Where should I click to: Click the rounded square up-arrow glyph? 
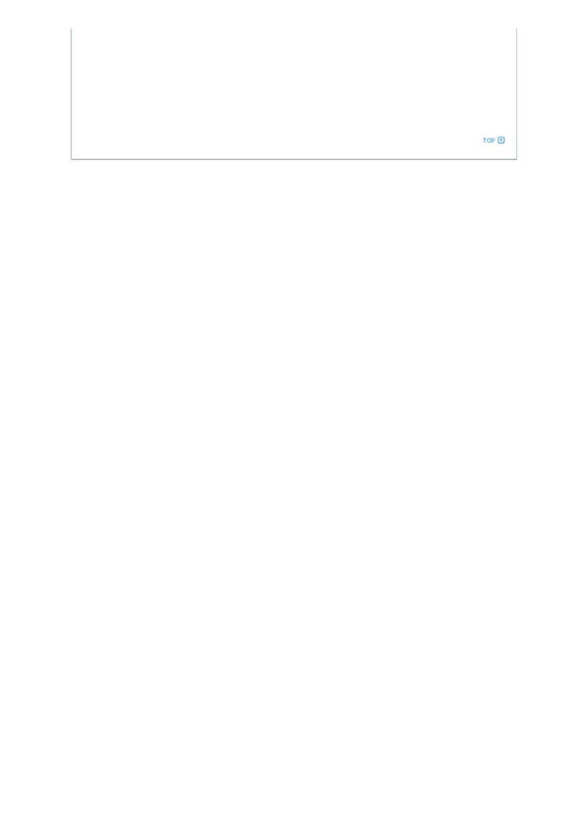point(501,140)
